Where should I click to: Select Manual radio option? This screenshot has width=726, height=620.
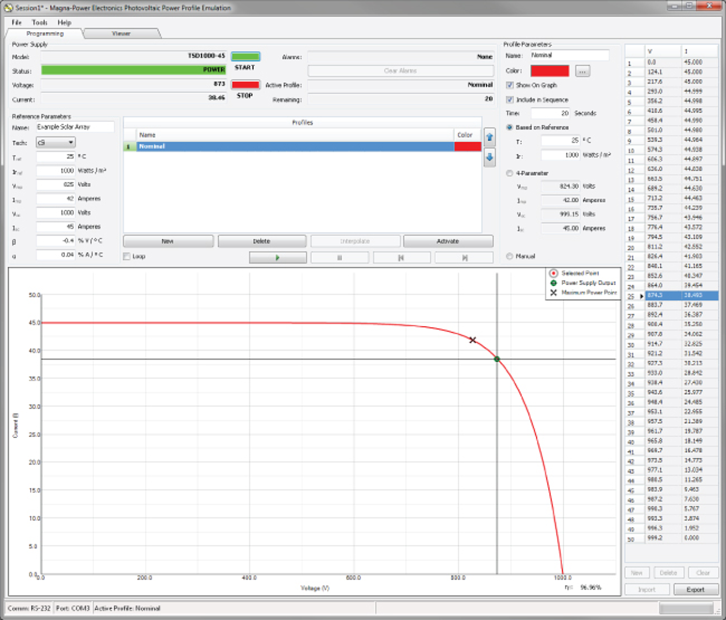click(509, 256)
